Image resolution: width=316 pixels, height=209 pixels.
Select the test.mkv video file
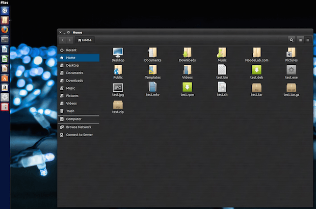click(x=152, y=89)
